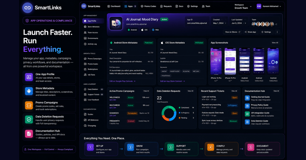Select the Android platform chip
The image size is (306, 160).
133,30
